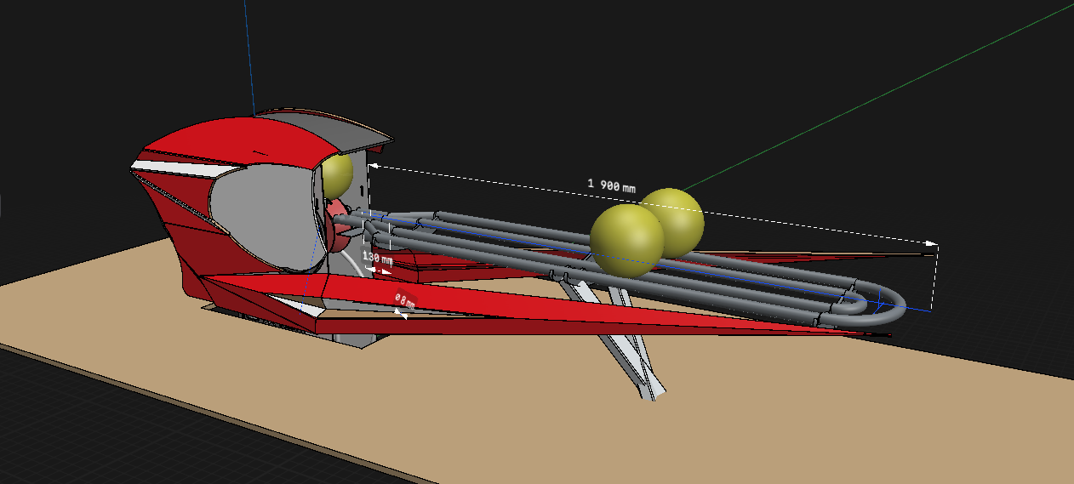
Task: Select the 1 900 mm dimension label
Action: (x=611, y=185)
